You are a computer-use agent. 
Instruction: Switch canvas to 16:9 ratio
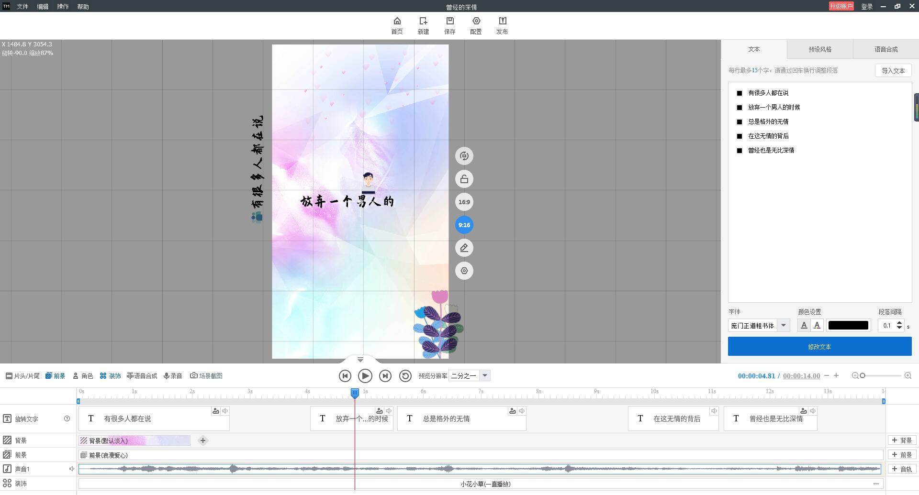[464, 202]
